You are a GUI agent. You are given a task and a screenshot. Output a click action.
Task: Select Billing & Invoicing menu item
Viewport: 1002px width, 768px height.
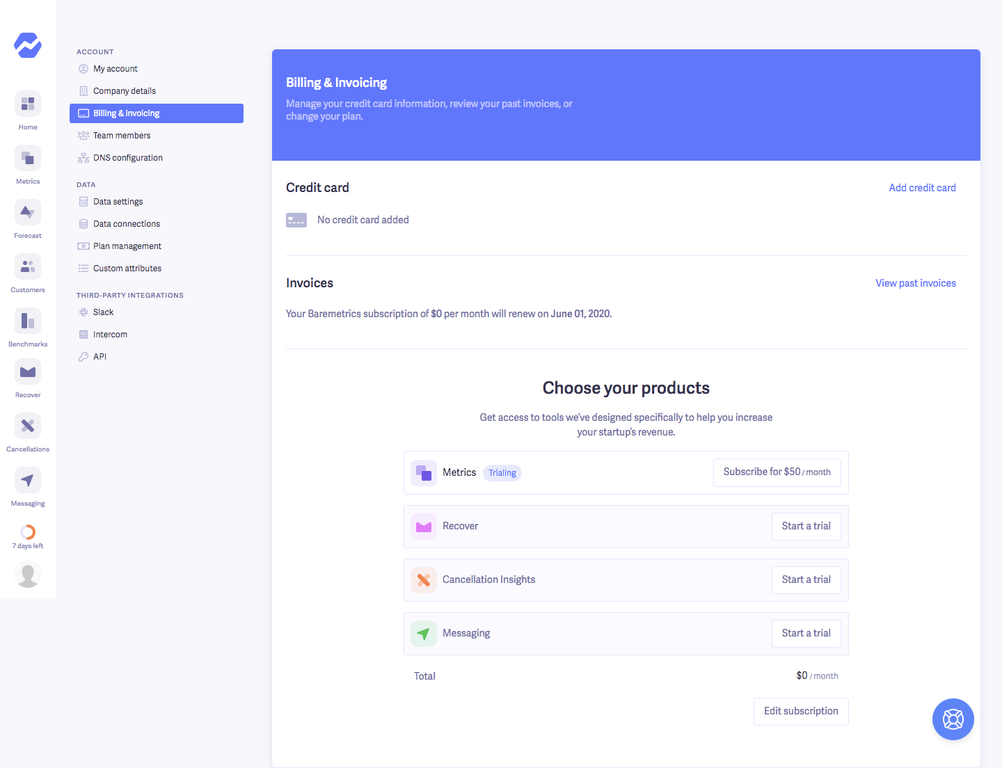pos(157,113)
